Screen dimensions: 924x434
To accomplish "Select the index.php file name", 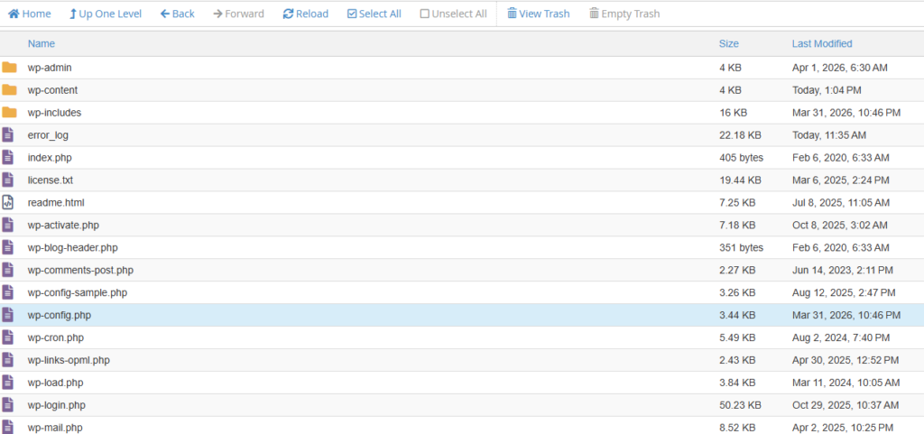I will 50,158.
